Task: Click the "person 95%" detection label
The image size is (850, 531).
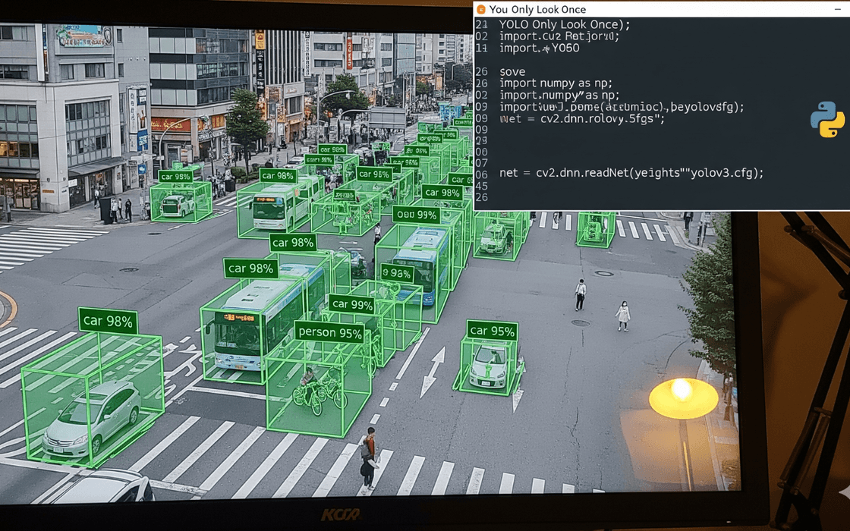Action: tap(329, 331)
